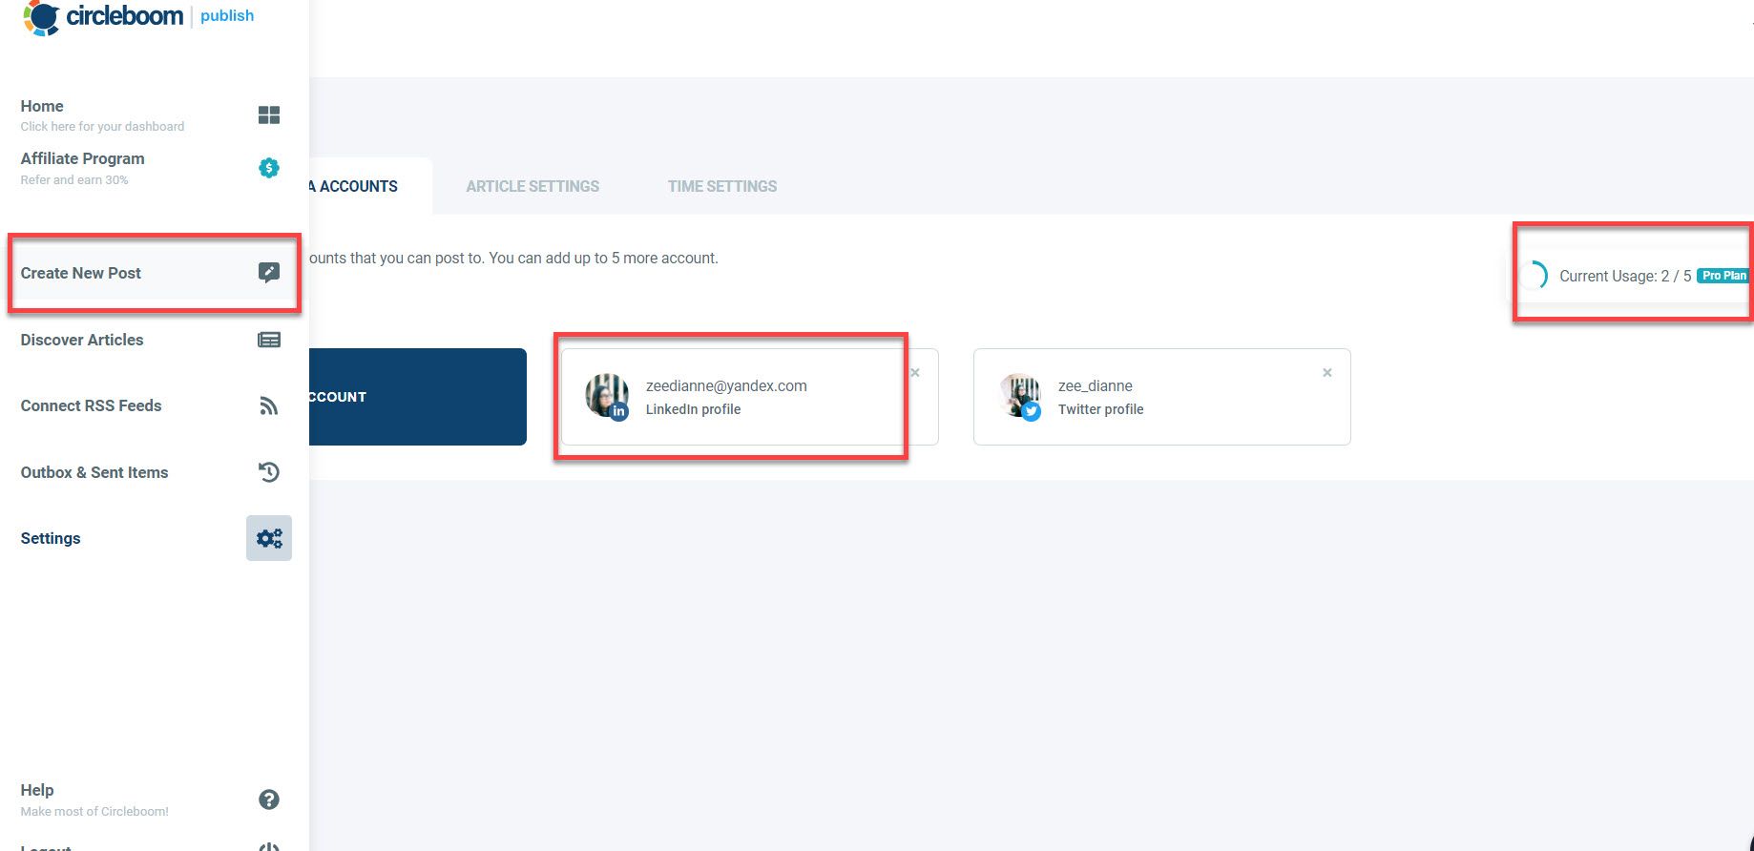This screenshot has width=1754, height=851.
Task: Click the 'publish' text next to the logo
Action: pos(227,16)
